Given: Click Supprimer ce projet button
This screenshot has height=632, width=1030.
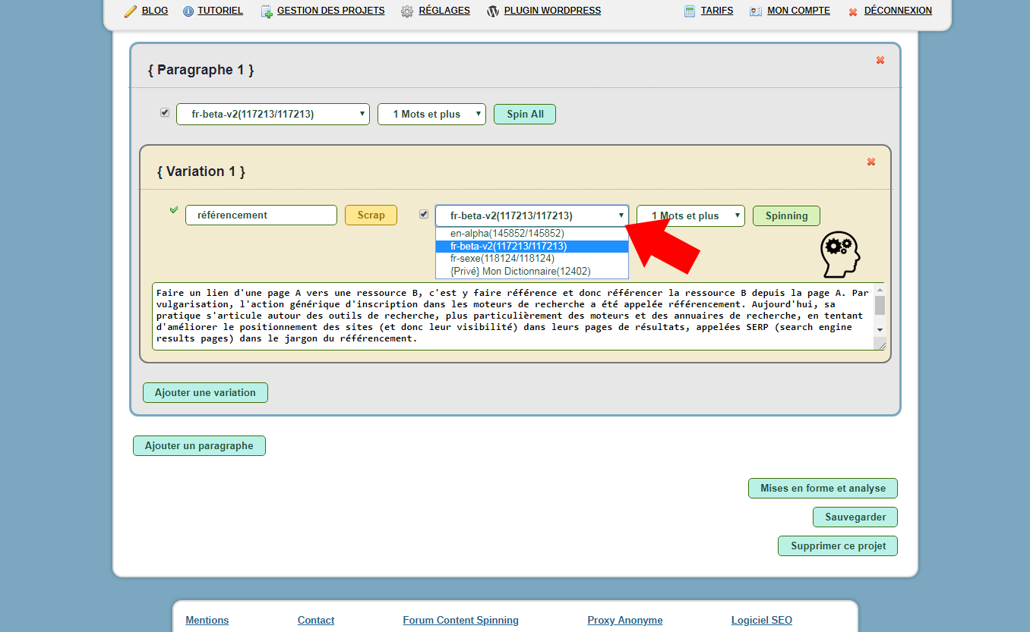Looking at the screenshot, I should point(838,546).
